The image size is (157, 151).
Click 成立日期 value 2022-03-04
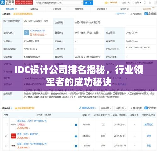click(x=132, y=33)
